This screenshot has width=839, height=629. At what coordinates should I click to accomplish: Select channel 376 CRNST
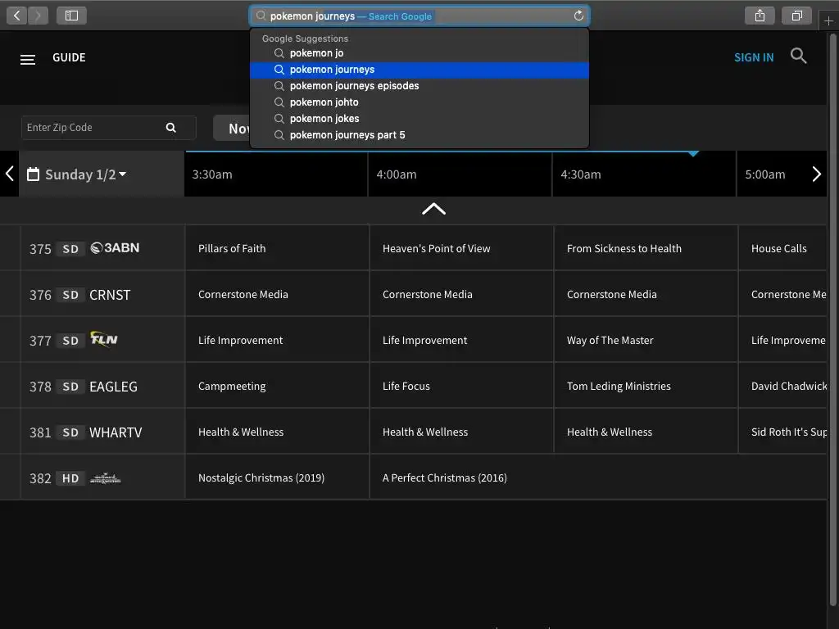click(x=102, y=294)
